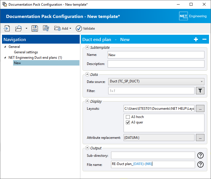Open help for File name
Viewport: 211px width, 179px height.
pyautogui.click(x=200, y=164)
